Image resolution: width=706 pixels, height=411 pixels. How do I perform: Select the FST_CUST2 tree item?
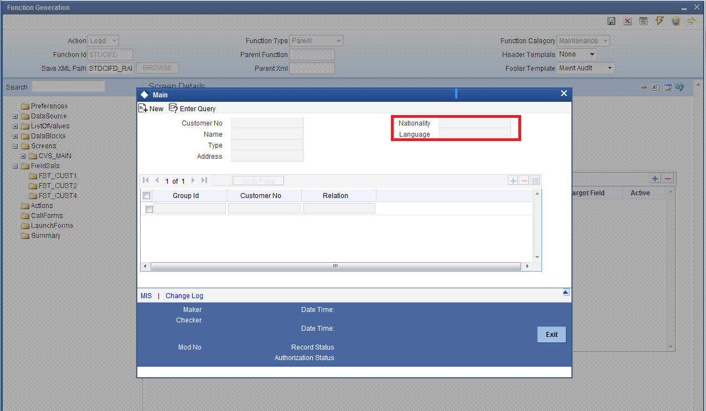58,186
